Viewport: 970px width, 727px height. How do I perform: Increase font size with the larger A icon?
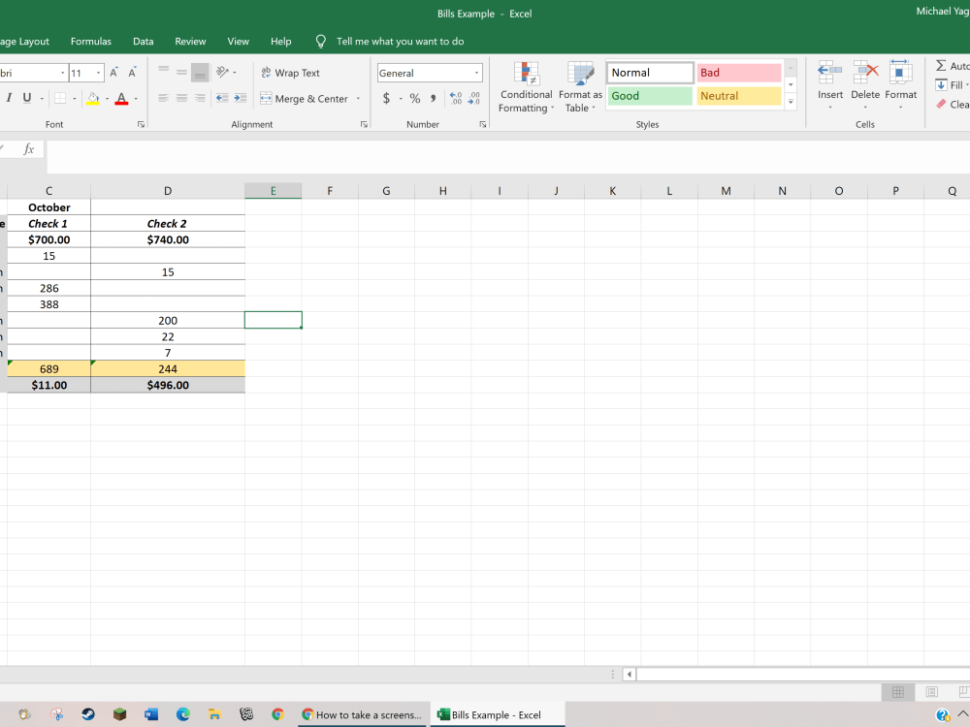pyautogui.click(x=113, y=73)
